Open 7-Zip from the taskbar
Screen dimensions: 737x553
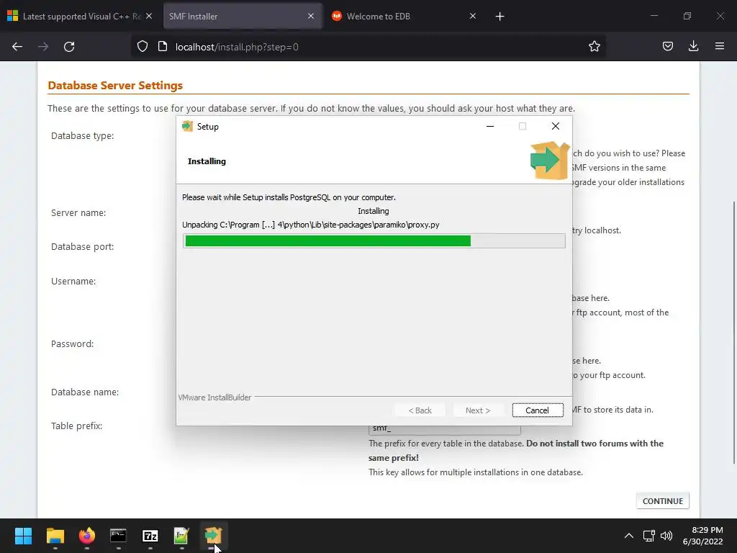click(150, 536)
